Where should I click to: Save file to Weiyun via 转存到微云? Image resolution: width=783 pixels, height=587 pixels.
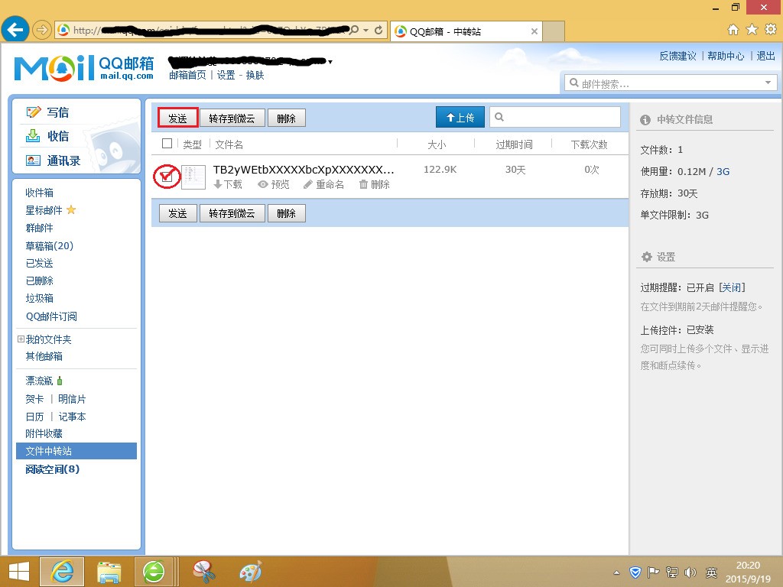click(232, 118)
